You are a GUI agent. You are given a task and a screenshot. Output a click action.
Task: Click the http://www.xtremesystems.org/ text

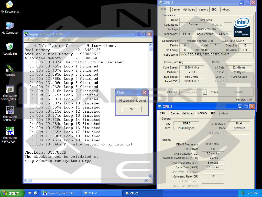58,161
